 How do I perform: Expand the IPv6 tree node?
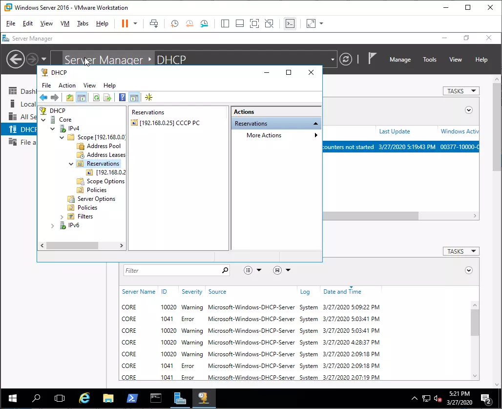coord(53,225)
